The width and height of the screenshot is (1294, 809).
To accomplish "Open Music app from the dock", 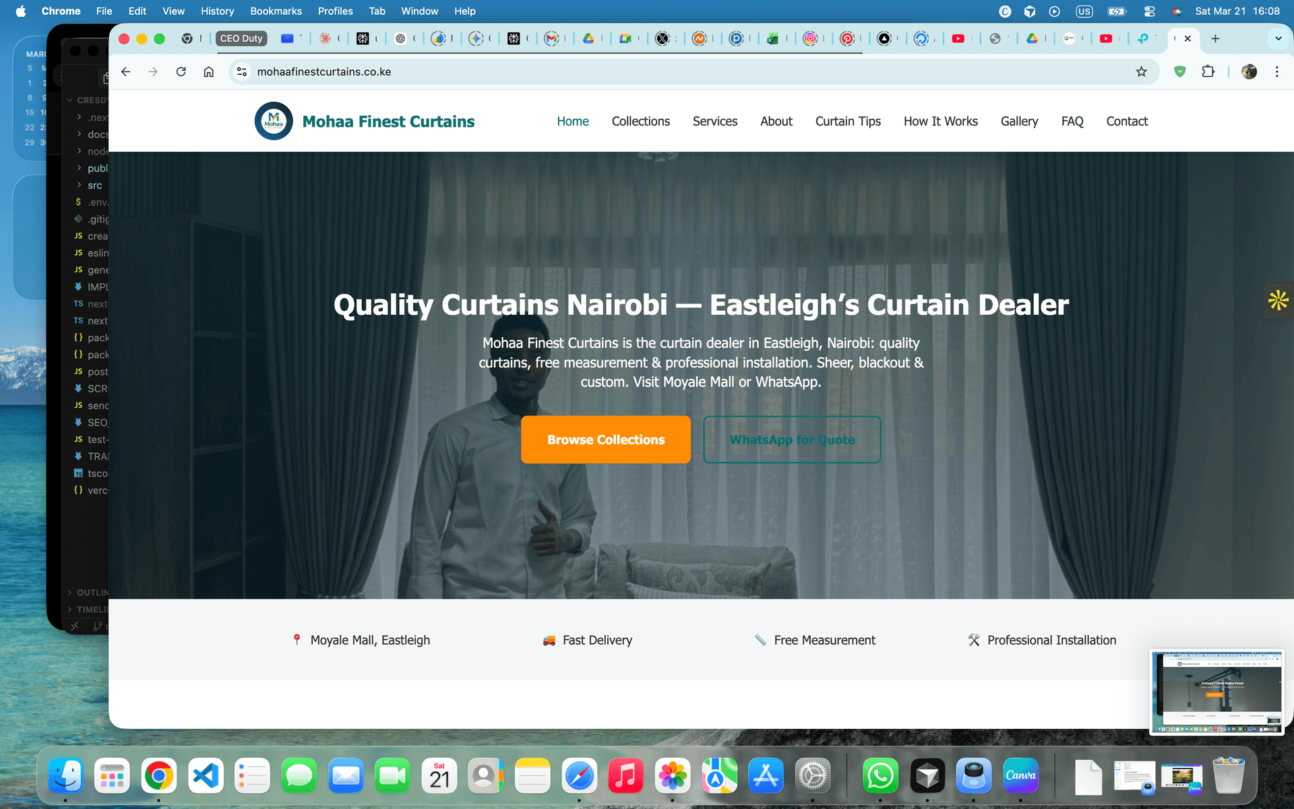I will (x=626, y=776).
